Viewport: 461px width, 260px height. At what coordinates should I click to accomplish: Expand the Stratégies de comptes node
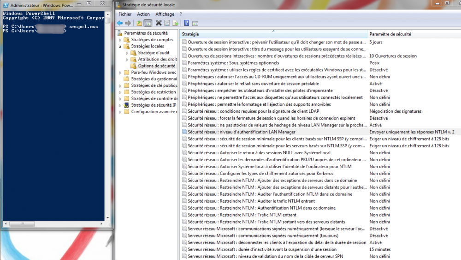(x=121, y=40)
